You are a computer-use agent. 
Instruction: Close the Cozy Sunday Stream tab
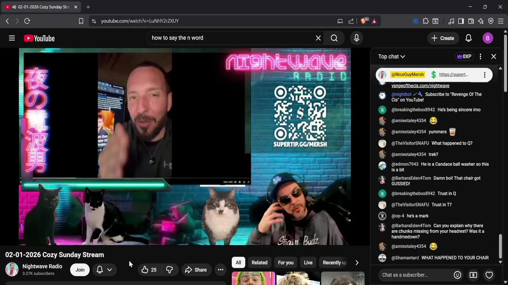pos(76,7)
